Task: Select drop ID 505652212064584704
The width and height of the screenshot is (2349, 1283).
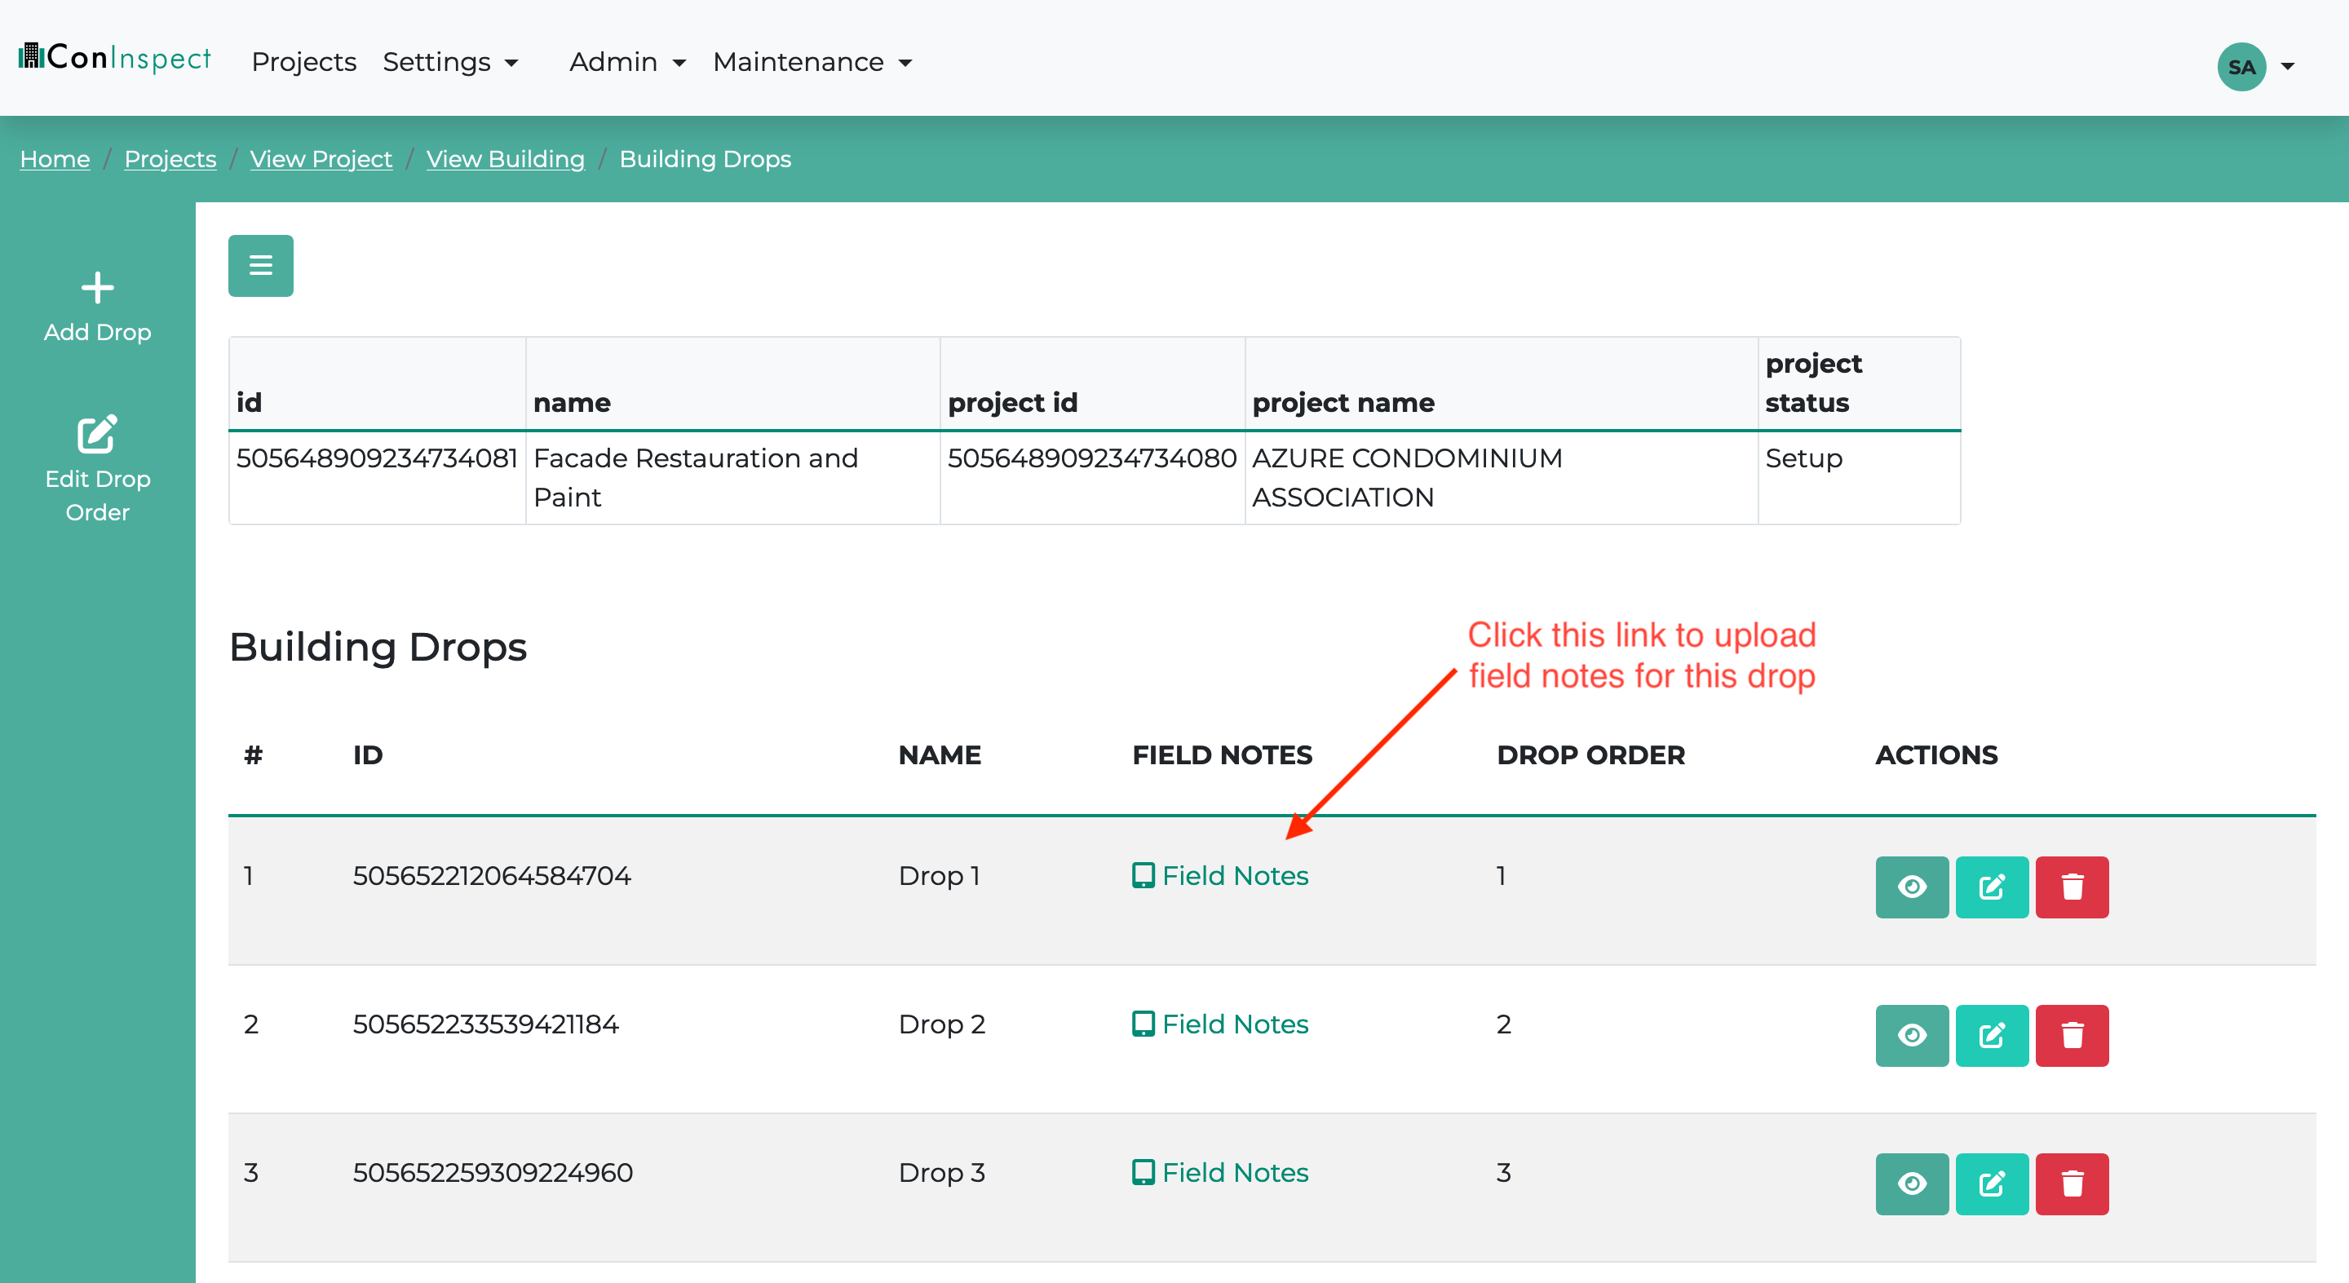Action: click(x=492, y=875)
